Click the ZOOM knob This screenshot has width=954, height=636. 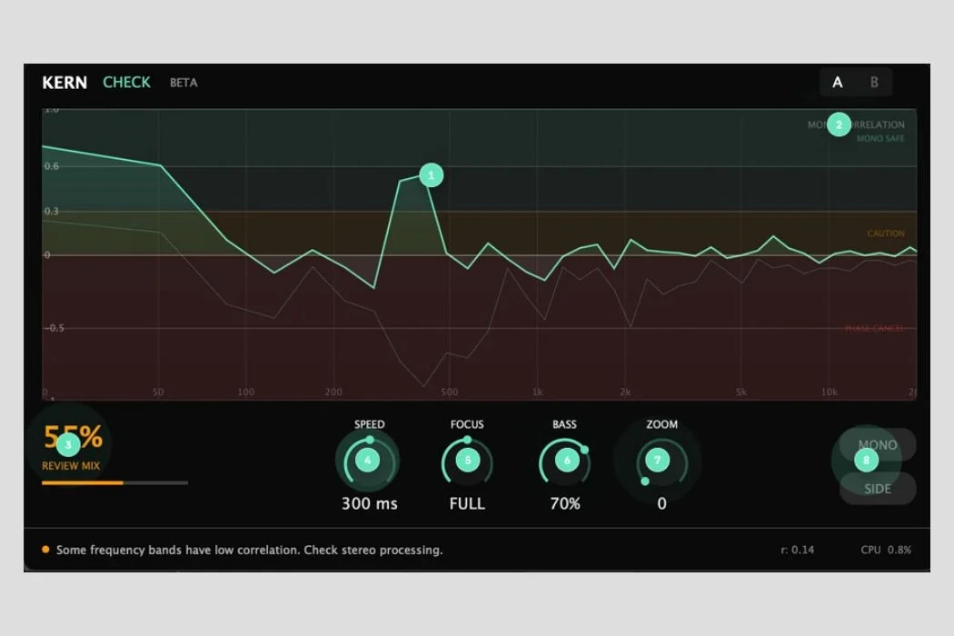point(659,461)
